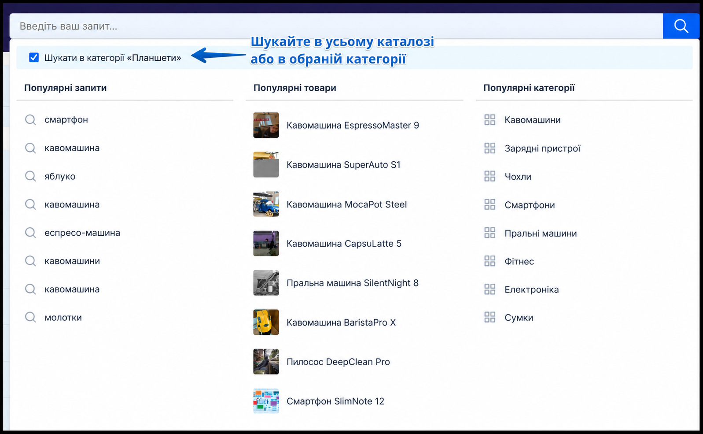Go to category Електроніка

click(x=531, y=289)
